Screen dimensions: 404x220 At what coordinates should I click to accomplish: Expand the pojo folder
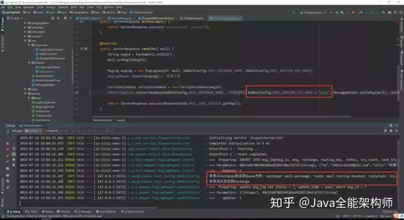coord(25,89)
